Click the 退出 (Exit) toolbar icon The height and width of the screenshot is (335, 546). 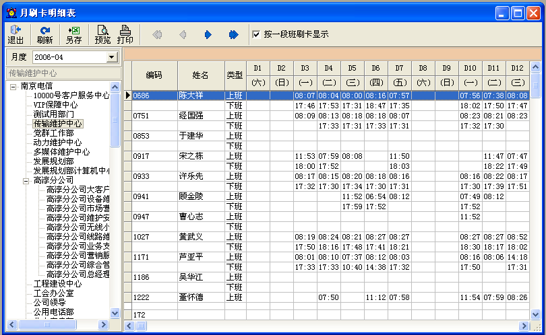click(16, 34)
